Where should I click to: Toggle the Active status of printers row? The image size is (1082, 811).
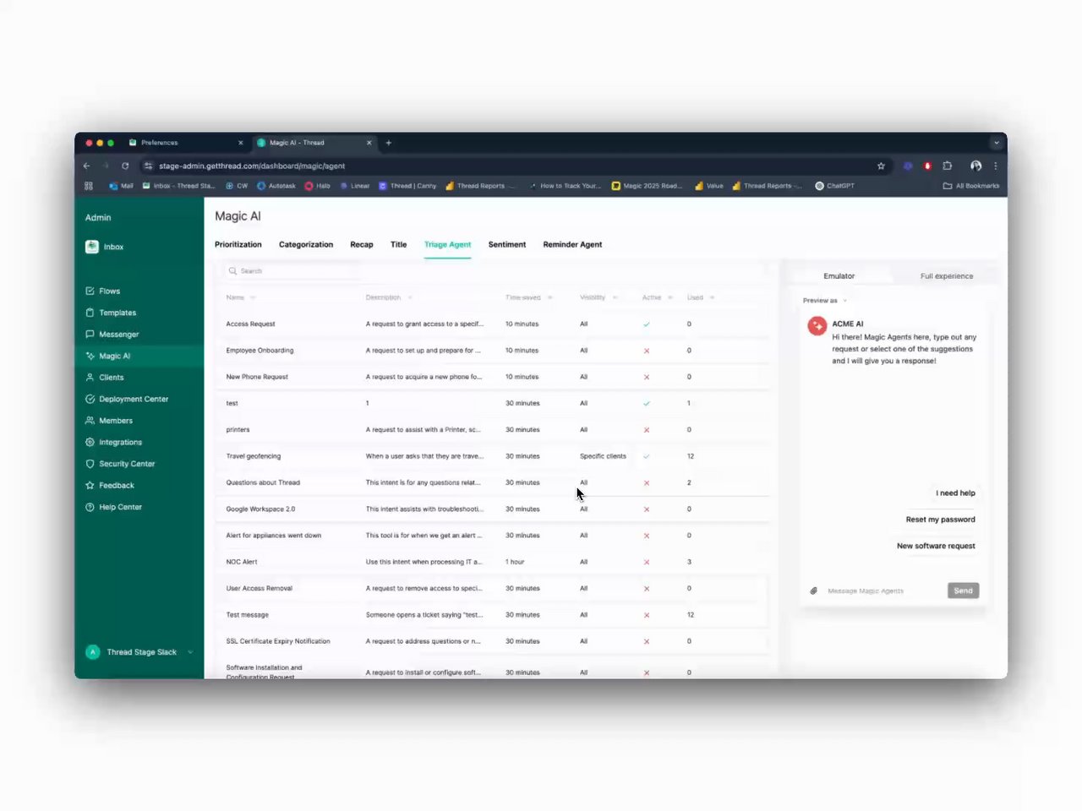647,430
